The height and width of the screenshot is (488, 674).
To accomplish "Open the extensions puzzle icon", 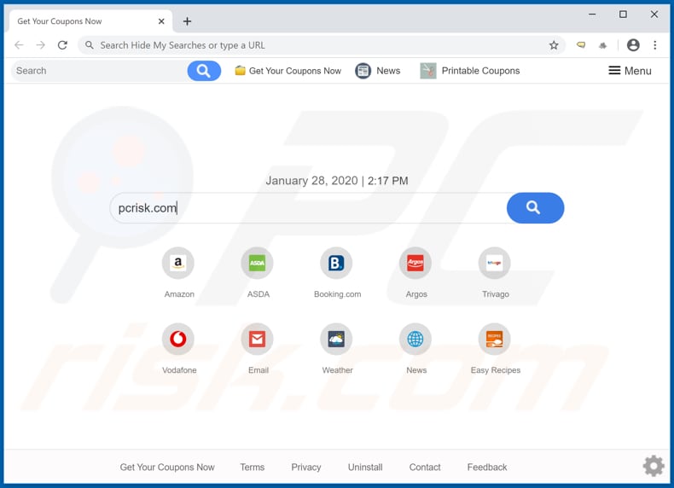I will (602, 45).
